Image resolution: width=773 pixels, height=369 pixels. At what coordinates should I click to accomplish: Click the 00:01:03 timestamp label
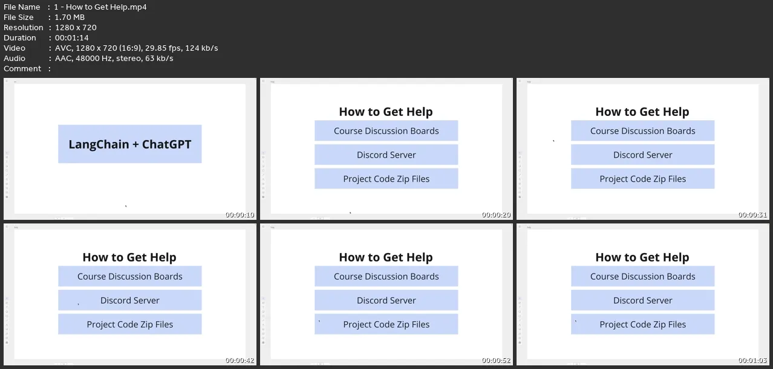753,361
